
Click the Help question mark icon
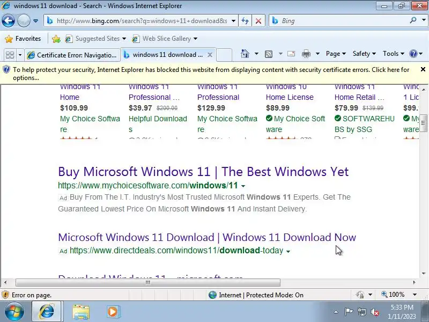413,54
